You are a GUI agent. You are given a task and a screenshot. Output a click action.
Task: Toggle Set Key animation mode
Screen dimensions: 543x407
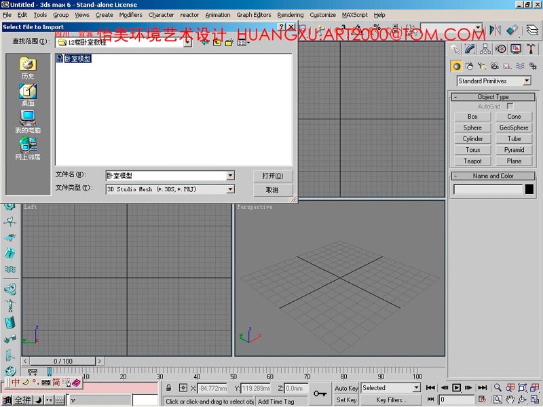point(346,400)
